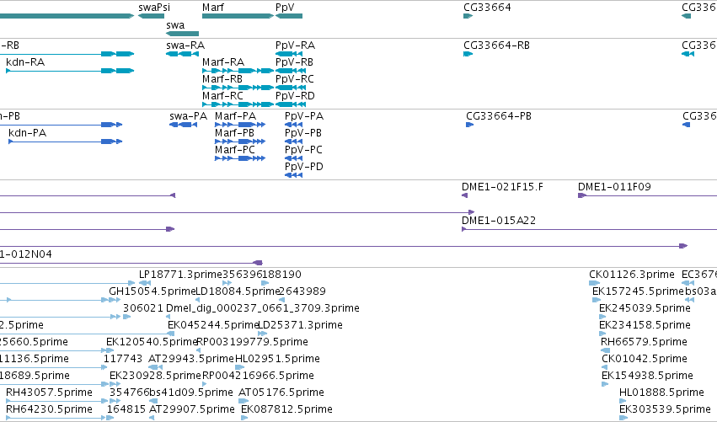
Task: Select the kdn-PA protein label
Action: (28, 133)
